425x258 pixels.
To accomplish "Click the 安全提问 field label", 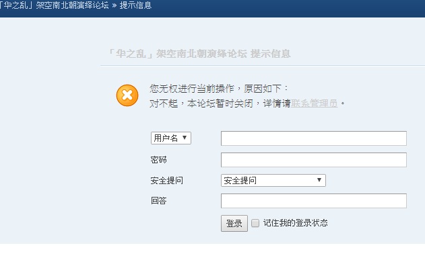I will click(166, 180).
